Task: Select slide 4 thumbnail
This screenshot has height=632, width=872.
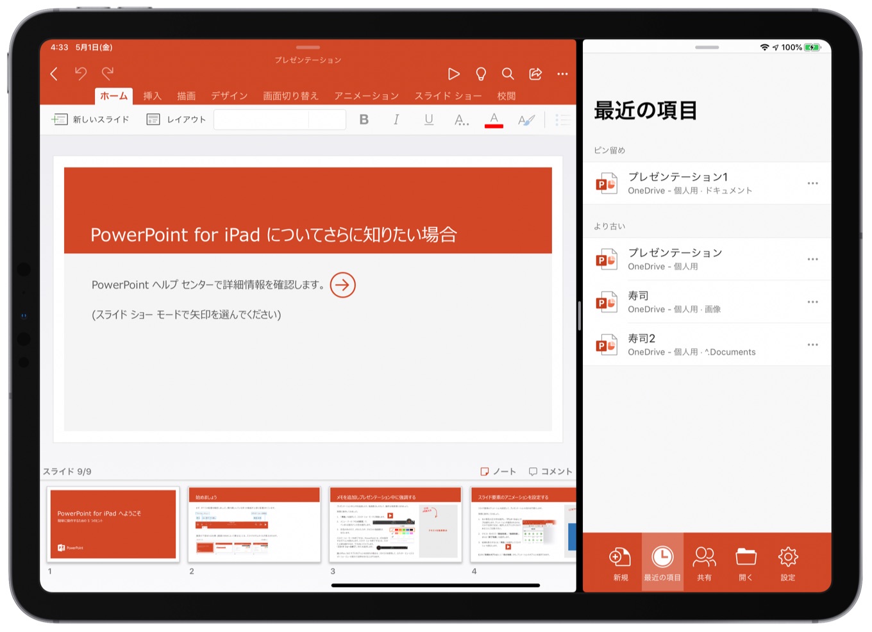Action: point(523,524)
